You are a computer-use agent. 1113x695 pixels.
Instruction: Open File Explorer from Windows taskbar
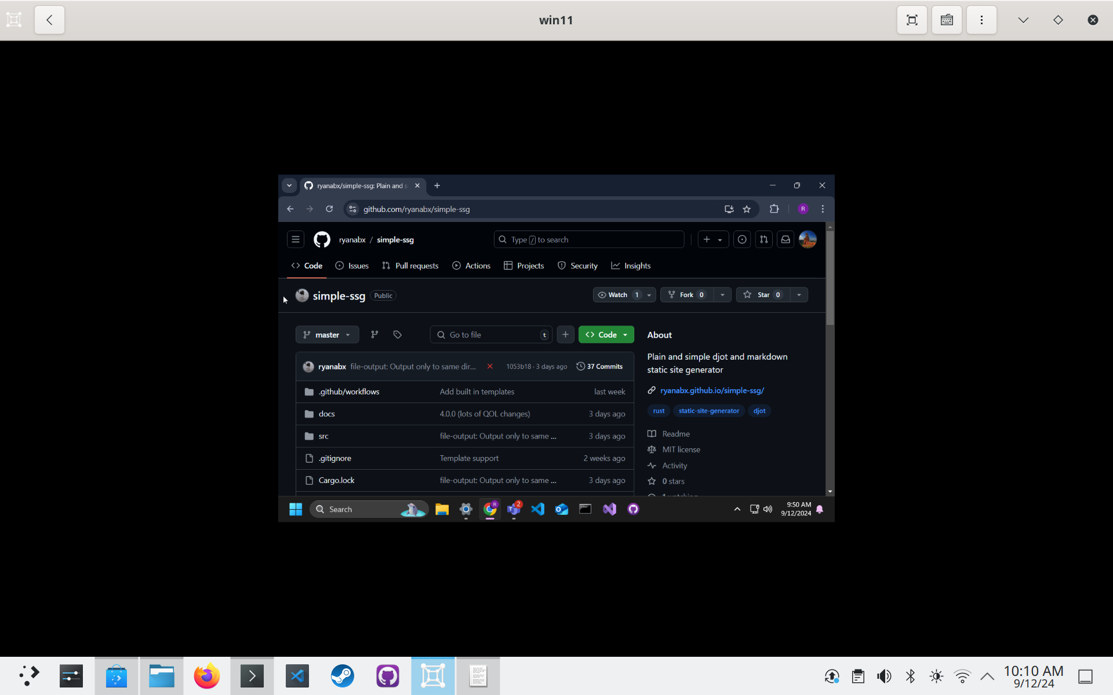(442, 509)
